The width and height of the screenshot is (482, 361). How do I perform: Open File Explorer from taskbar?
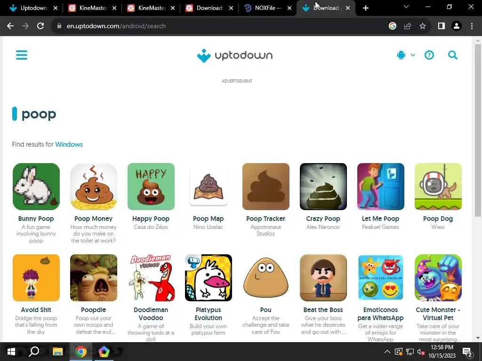(x=57, y=352)
